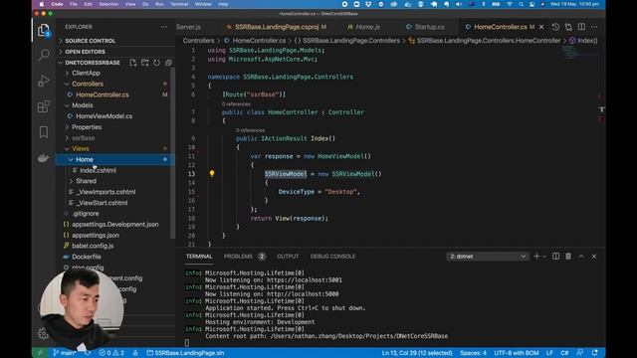Maximize the terminal panel size
This screenshot has width=637, height=358.
[x=581, y=257]
